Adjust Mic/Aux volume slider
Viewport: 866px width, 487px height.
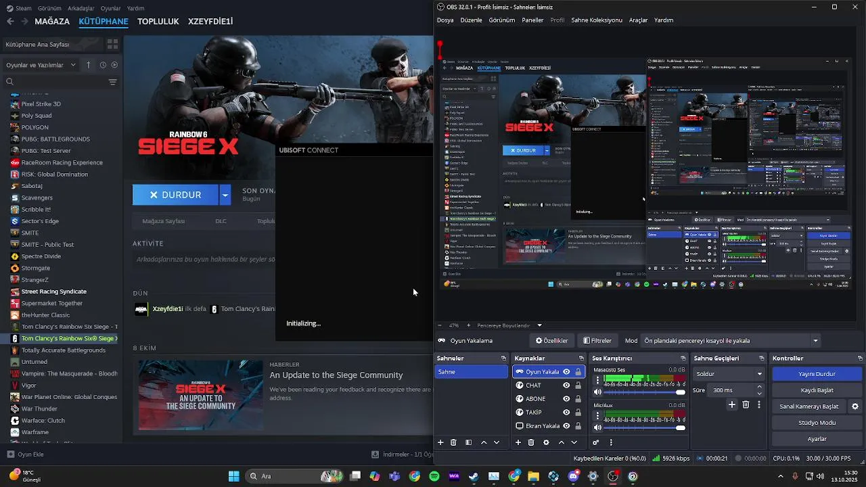click(x=645, y=428)
